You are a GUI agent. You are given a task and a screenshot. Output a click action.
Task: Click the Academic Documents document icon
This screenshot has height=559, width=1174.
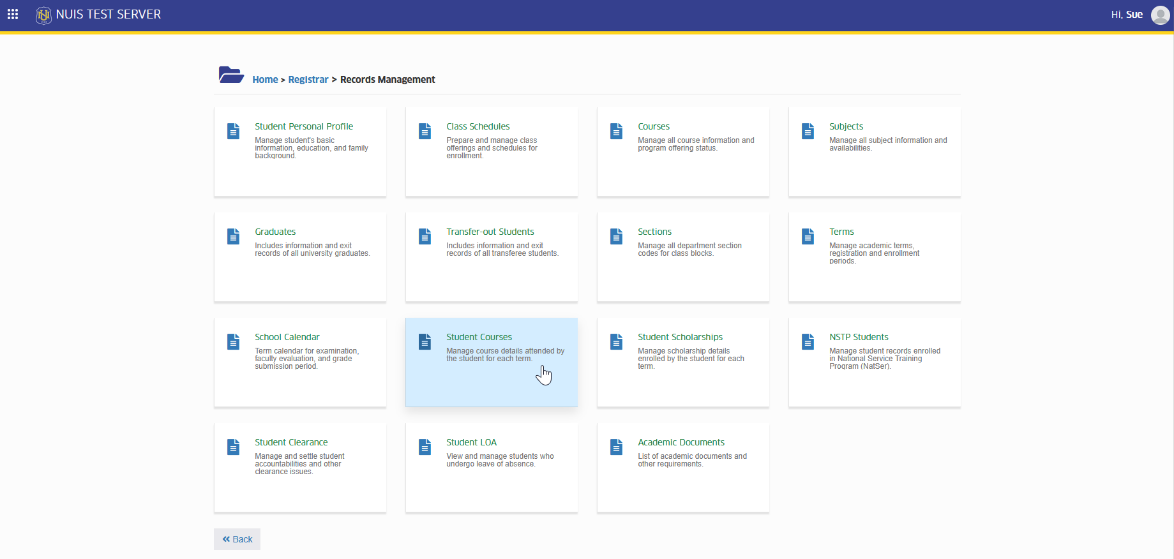pos(617,447)
